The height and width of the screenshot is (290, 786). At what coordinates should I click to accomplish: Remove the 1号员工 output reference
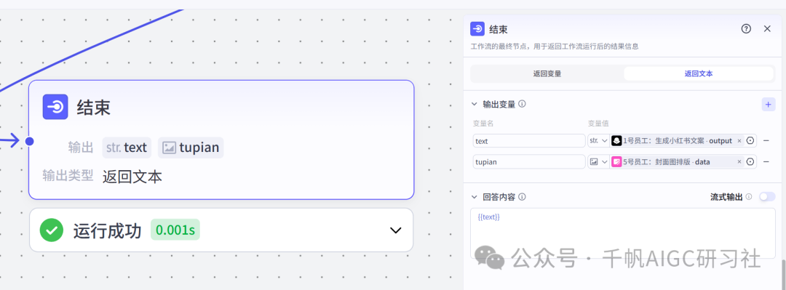(739, 141)
